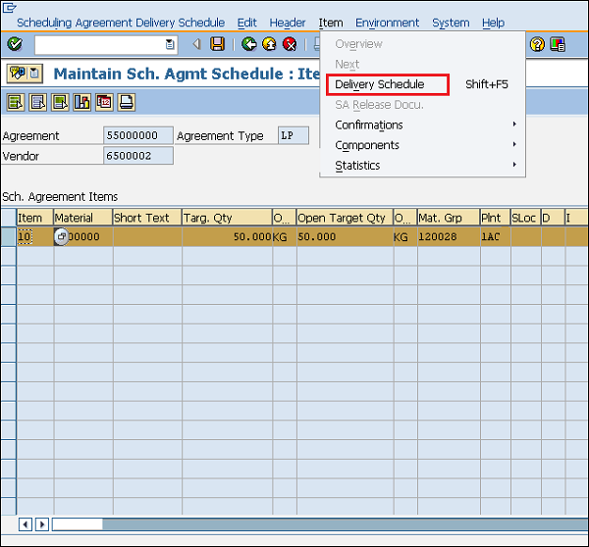This screenshot has width=589, height=547.
Task: Click the red Cancel icon
Action: [x=290, y=44]
